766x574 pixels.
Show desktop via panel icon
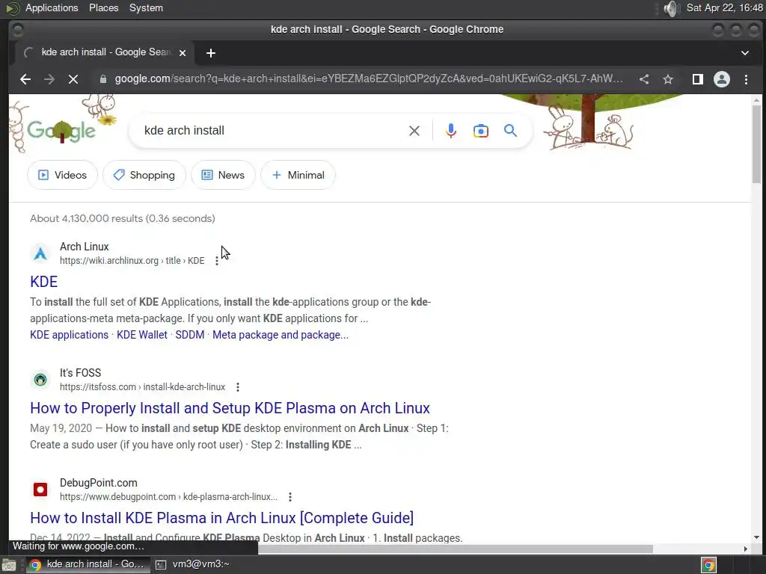pyautogui.click(x=9, y=565)
